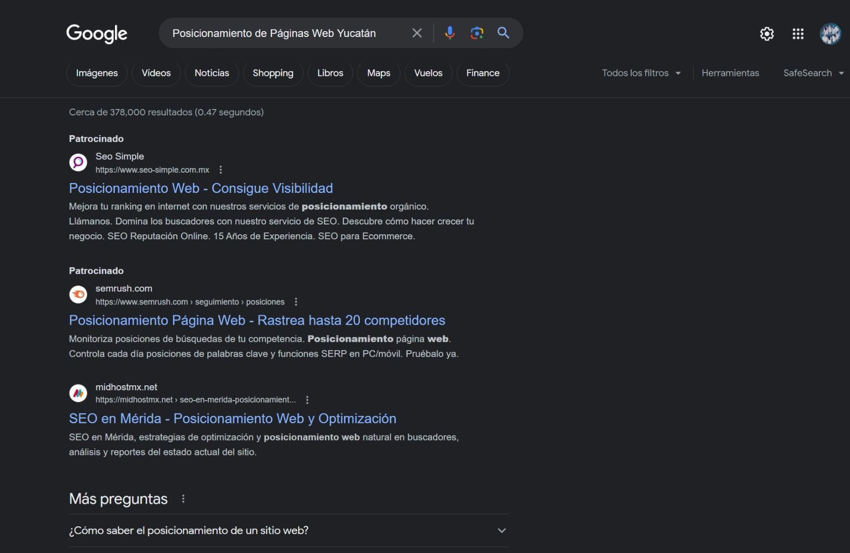This screenshot has width=850, height=553.
Task: Click the 'Patrocinado' label above semrush.com
Action: point(96,271)
